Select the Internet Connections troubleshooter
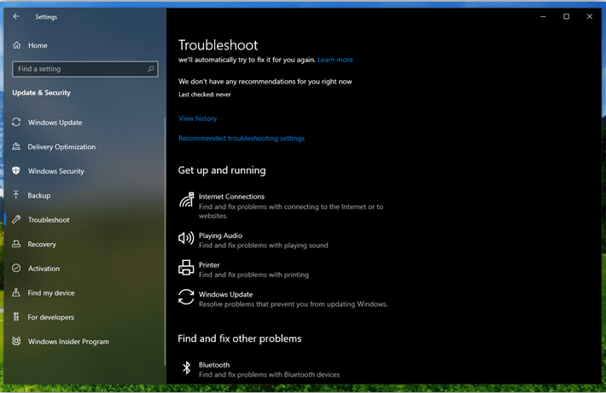Viewport: 606px width, 393px height. click(231, 197)
